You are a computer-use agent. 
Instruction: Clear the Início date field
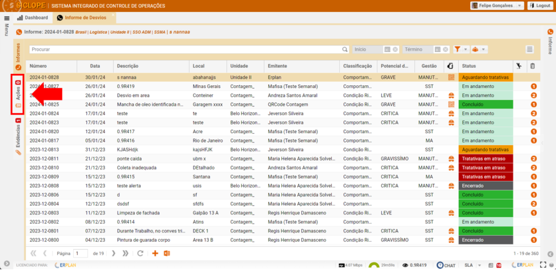395,49
